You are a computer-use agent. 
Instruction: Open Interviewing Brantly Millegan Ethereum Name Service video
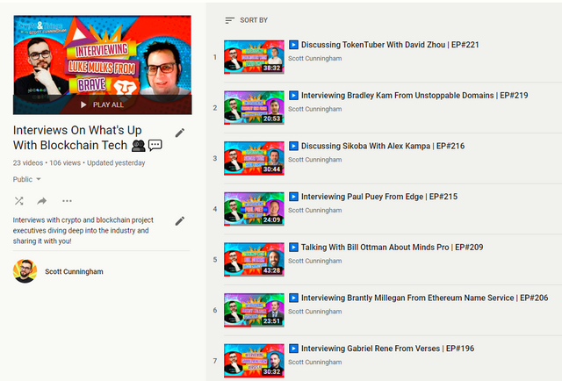424,298
